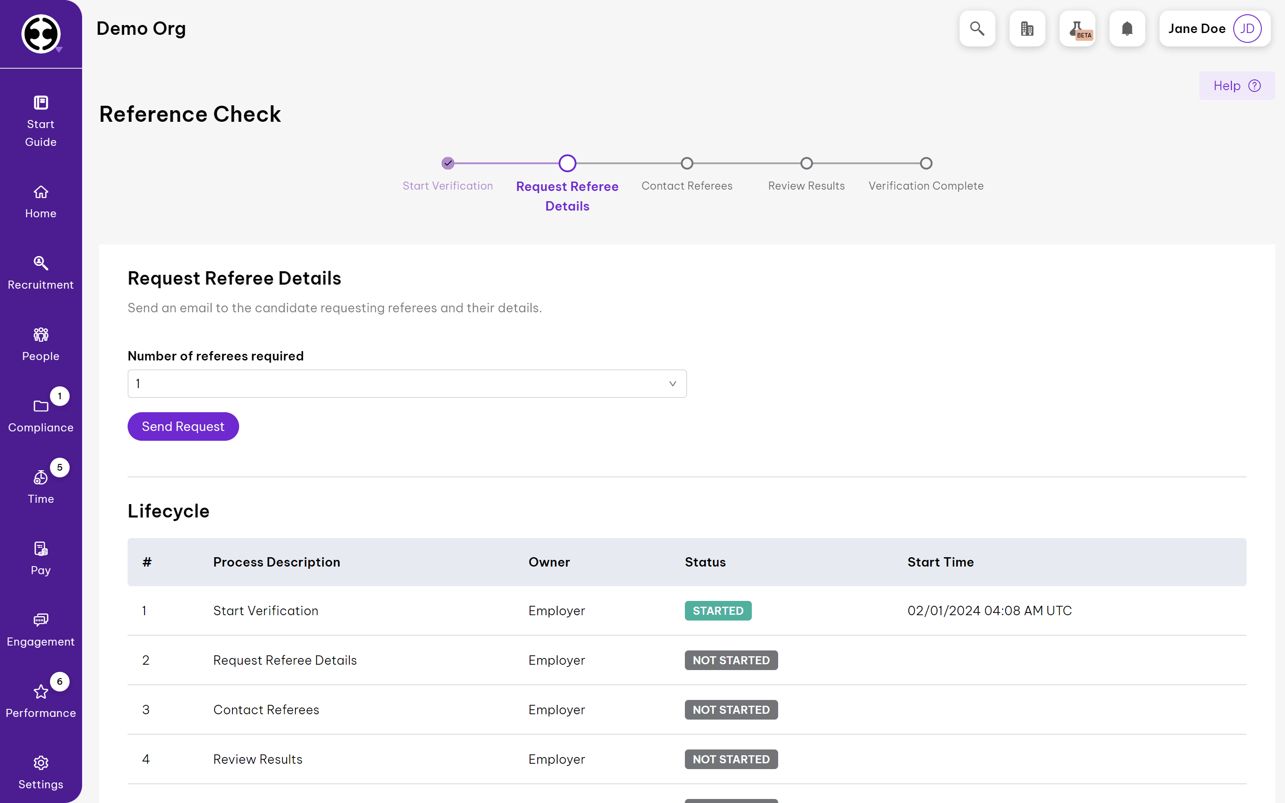Open the organization building icon

[x=1027, y=29]
